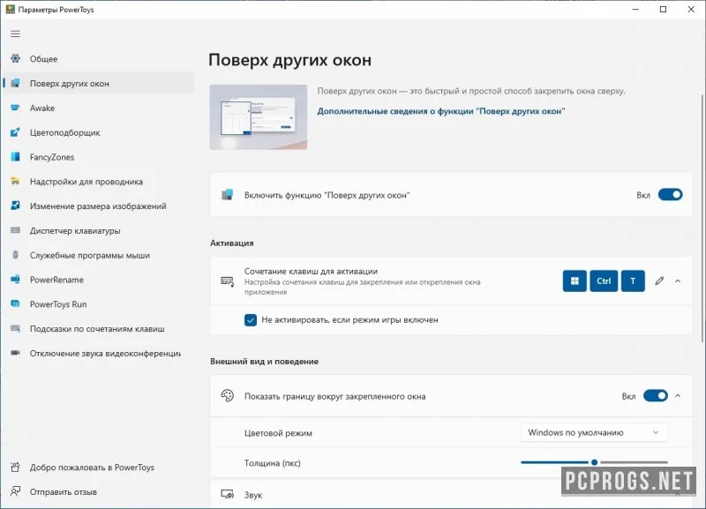This screenshot has width=706, height=509.
Task: Click the Цветоподборщик color picker icon
Action: pyautogui.click(x=15, y=132)
